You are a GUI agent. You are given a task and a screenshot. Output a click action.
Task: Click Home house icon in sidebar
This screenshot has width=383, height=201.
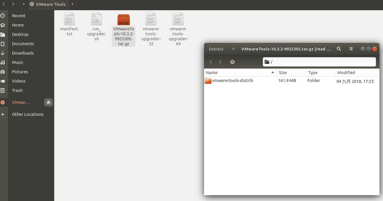(x=3, y=25)
